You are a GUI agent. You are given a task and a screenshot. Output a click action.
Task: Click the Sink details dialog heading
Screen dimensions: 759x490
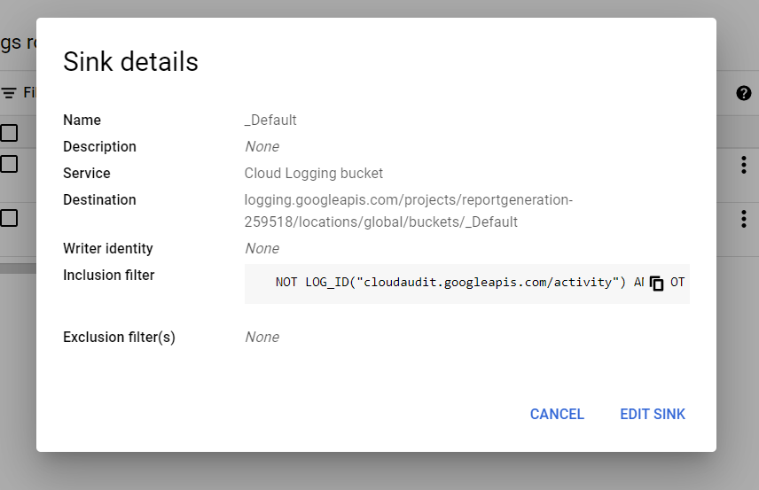click(130, 62)
